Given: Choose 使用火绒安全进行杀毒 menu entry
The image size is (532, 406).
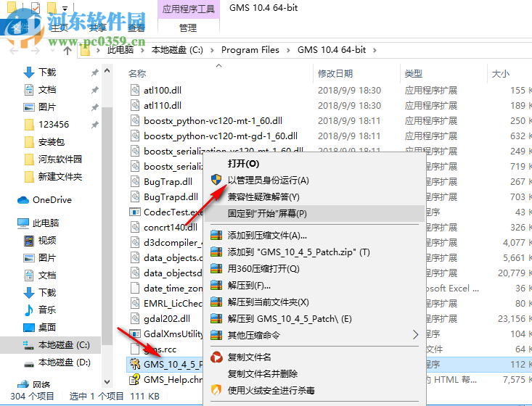Looking at the screenshot, I should point(271,390).
